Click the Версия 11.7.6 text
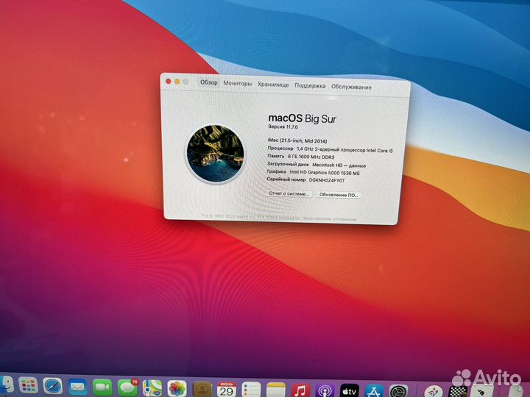530x397 pixels. (x=283, y=126)
